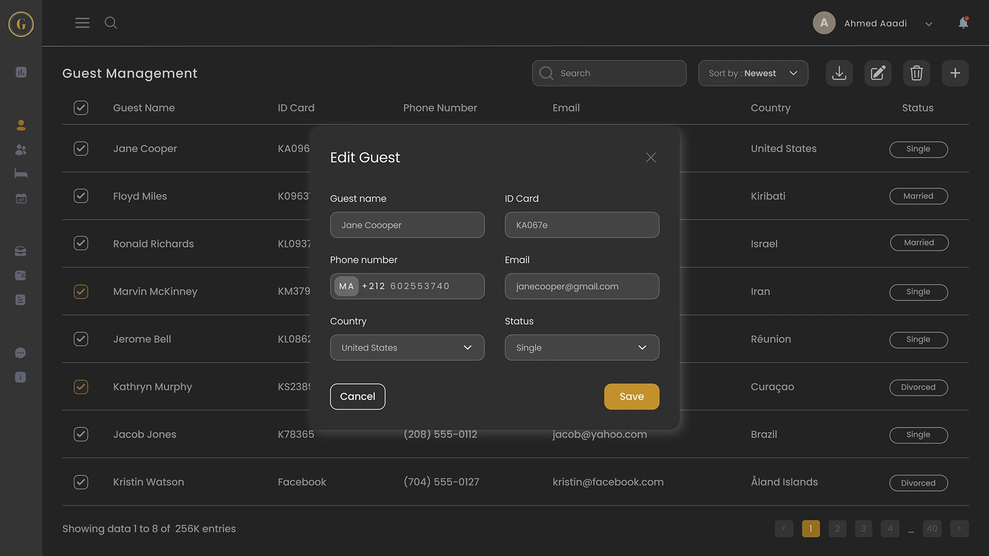Open the Sort by Newest dropdown
The height and width of the screenshot is (556, 989).
coord(753,73)
